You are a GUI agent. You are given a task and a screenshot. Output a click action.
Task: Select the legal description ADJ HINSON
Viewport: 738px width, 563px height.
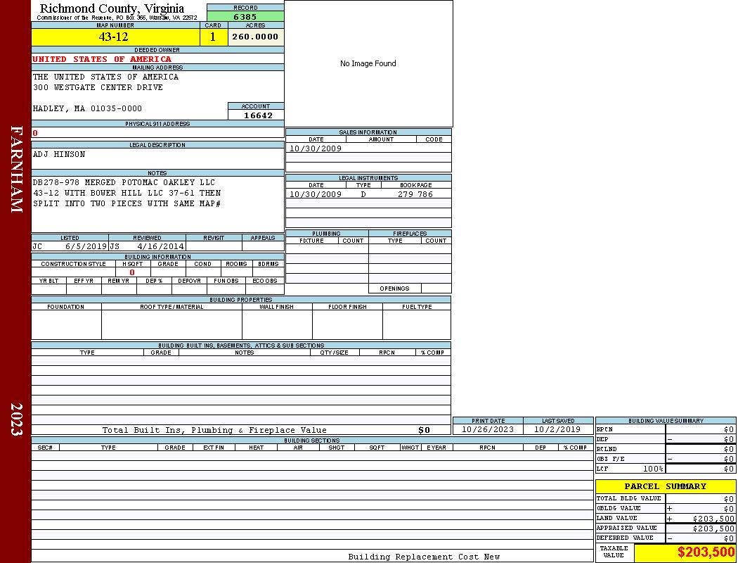[x=59, y=154]
